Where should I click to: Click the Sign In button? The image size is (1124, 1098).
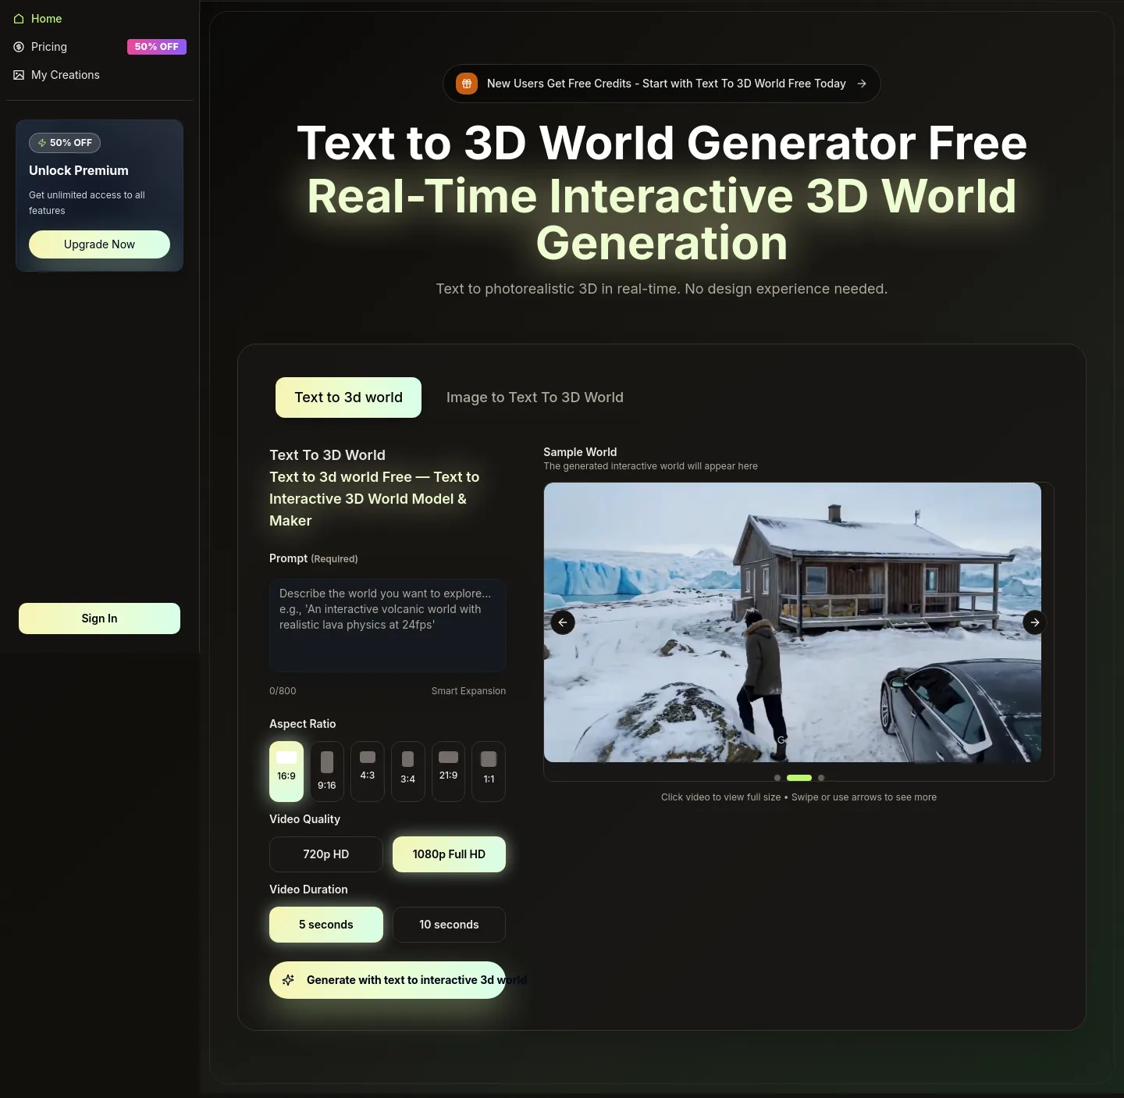pyautogui.click(x=99, y=619)
